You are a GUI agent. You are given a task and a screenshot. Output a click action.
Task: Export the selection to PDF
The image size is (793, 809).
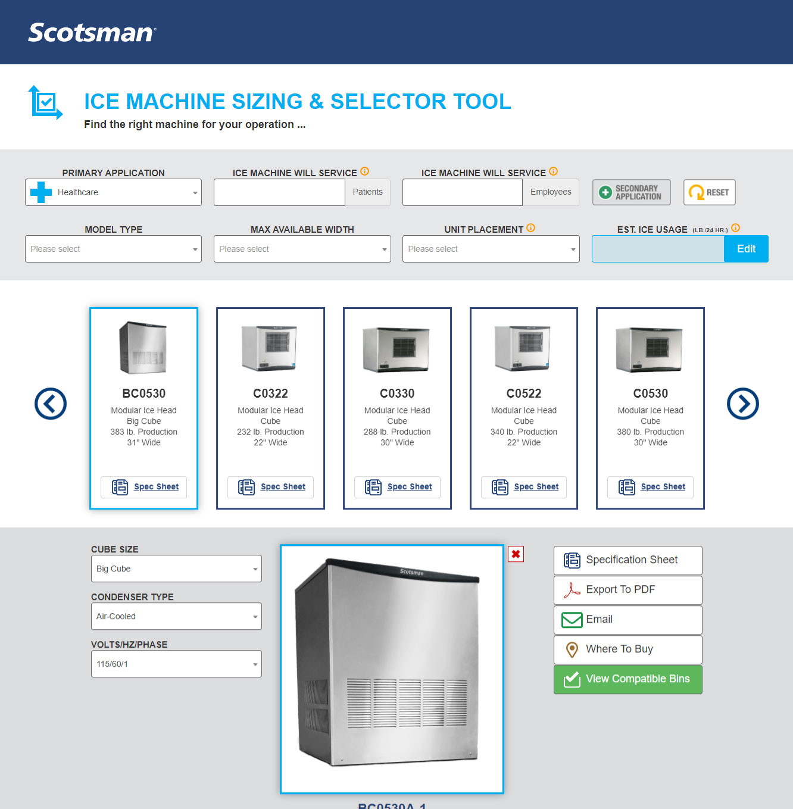pos(627,590)
